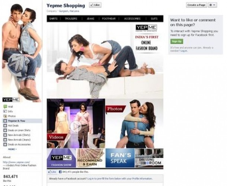Open Deals on Linen Shirts page
Image resolution: width=227 pixels, height=186 pixels.
coord(19,130)
